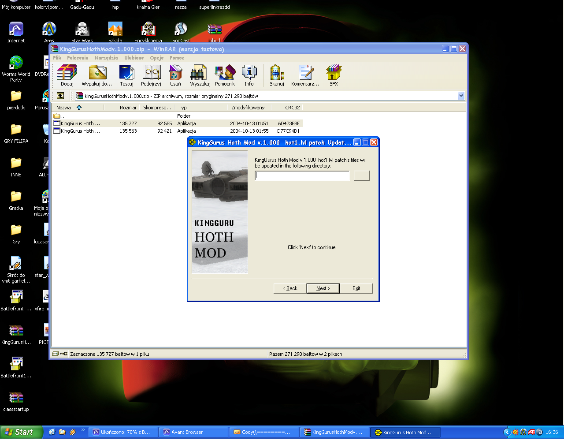
Task: Click the installer directory input field
Action: click(302, 175)
